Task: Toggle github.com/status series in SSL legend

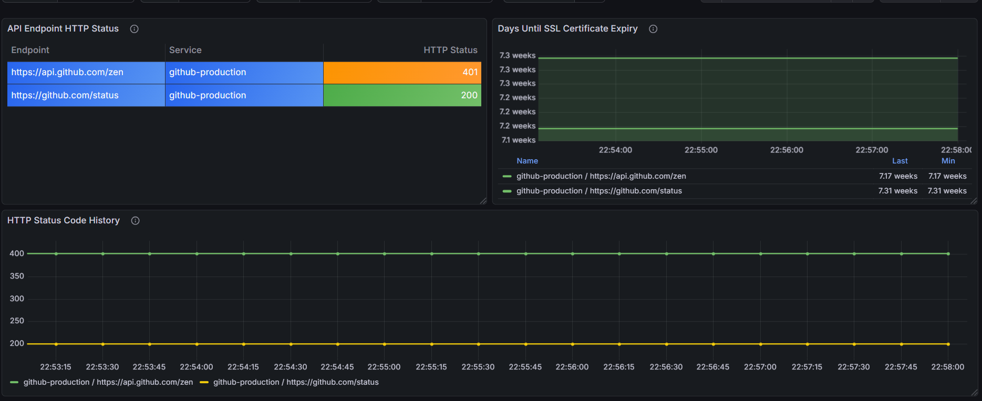Action: [x=599, y=191]
